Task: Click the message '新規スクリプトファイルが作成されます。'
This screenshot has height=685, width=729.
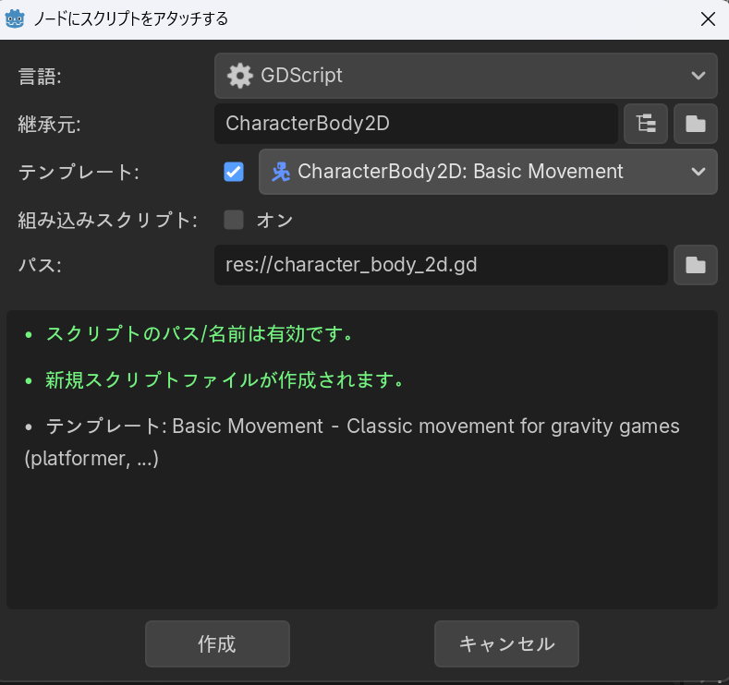Action: tap(225, 379)
